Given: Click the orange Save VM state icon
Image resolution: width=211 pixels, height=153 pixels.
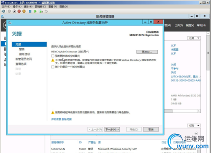Looking at the screenshot, I should (24, 11).
